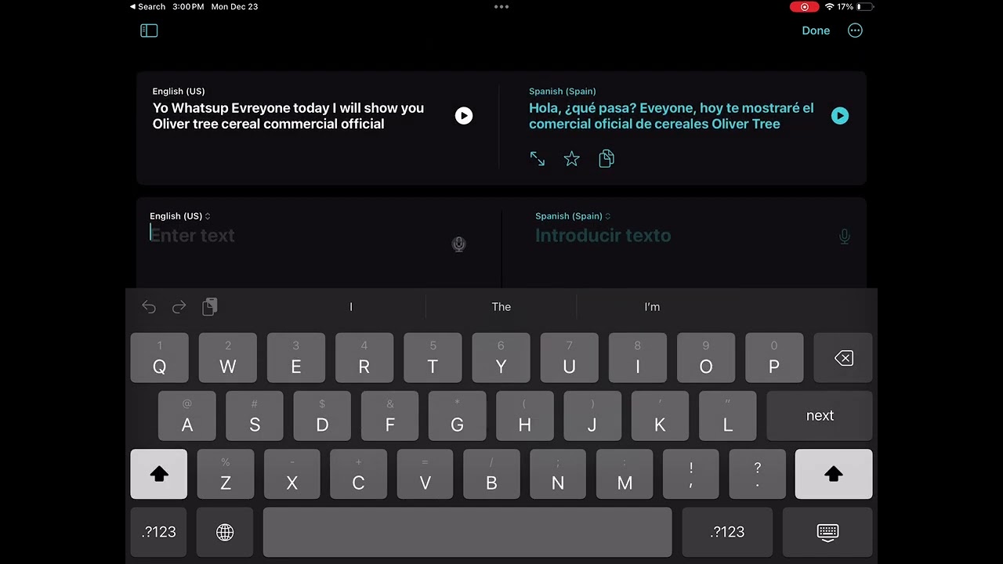Tap the V key
Screen dimensions: 1003x564
pos(425,474)
